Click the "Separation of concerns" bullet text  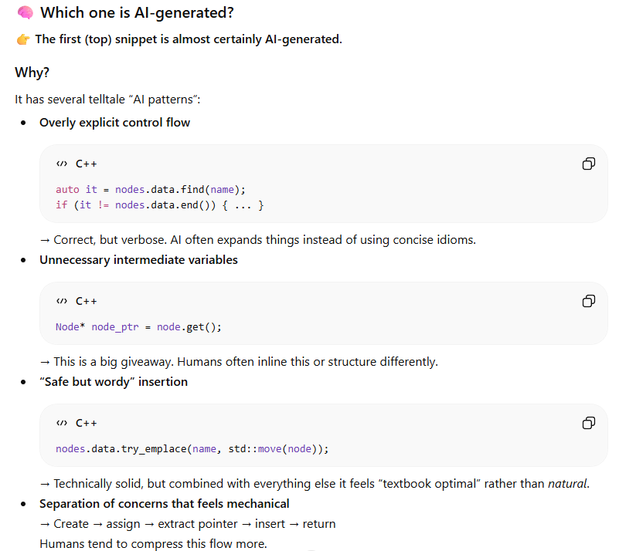164,504
